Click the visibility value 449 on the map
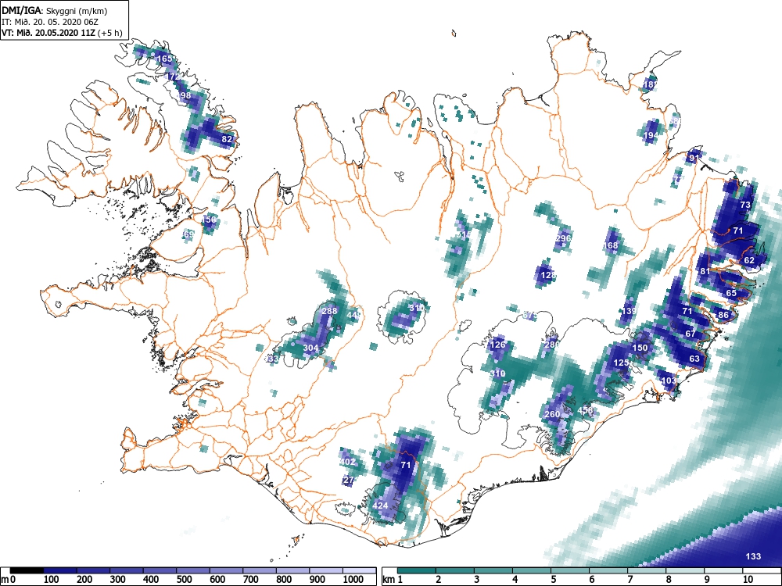Screen dimensions: 782x586 click(353, 315)
